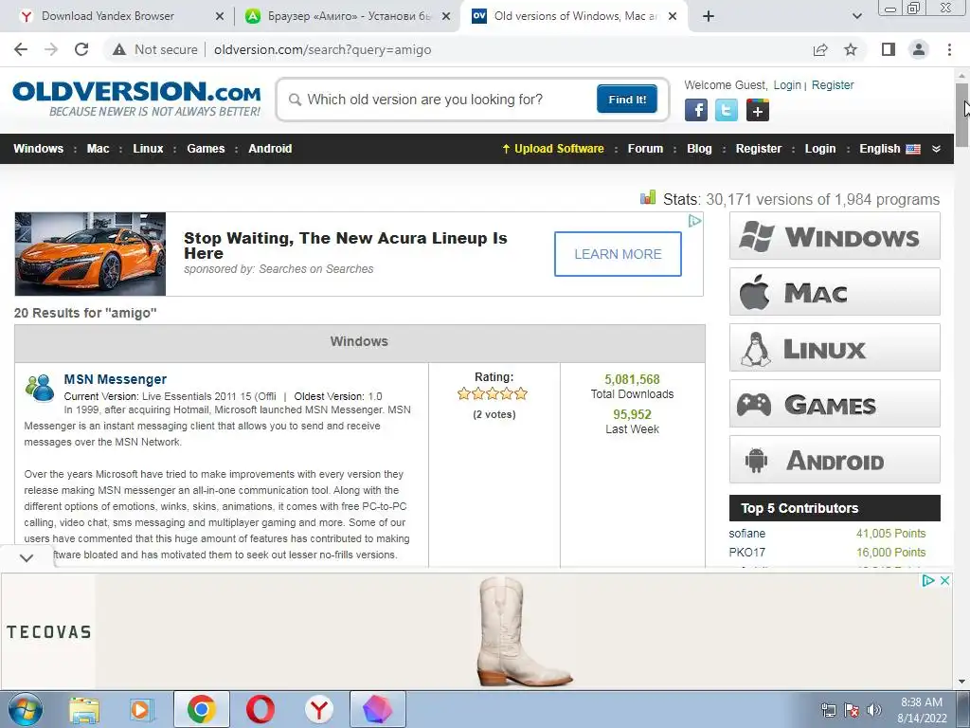Click the white boot ad image

(x=524, y=631)
